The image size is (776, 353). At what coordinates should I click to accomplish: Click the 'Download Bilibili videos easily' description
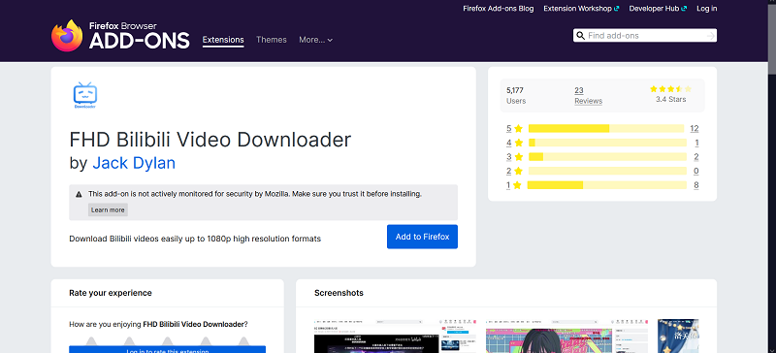click(x=195, y=239)
